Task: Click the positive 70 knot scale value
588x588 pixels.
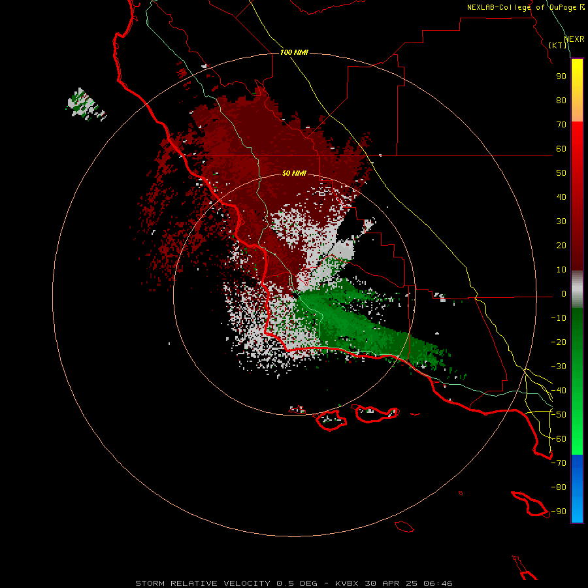Action: [x=561, y=125]
